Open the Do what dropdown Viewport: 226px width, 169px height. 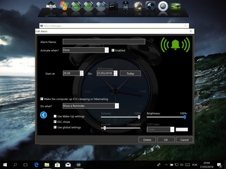click(x=116, y=106)
